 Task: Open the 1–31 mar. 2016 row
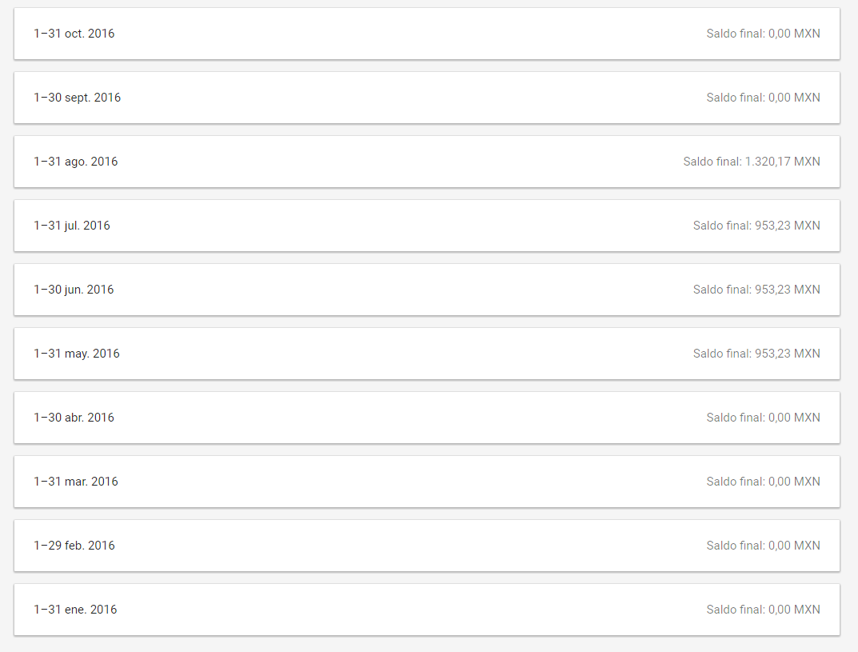coord(427,482)
